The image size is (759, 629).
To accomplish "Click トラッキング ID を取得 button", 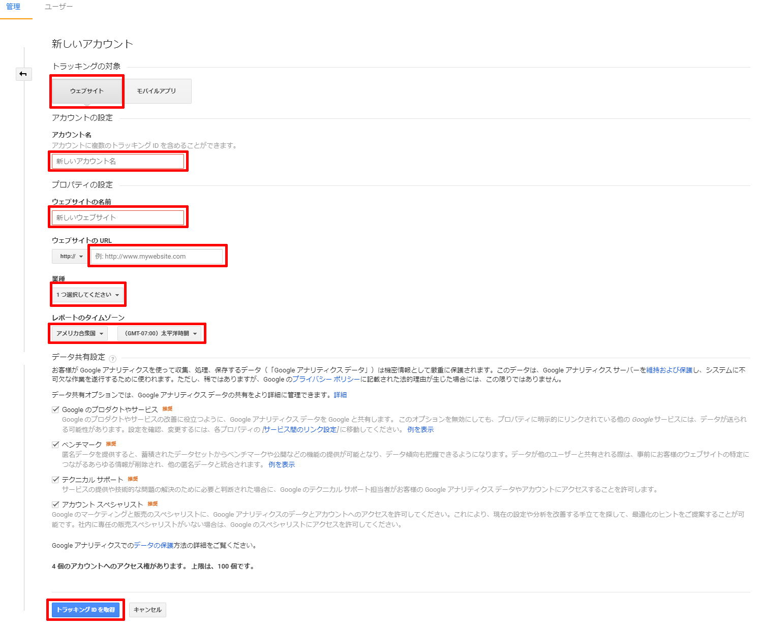I will click(x=85, y=610).
